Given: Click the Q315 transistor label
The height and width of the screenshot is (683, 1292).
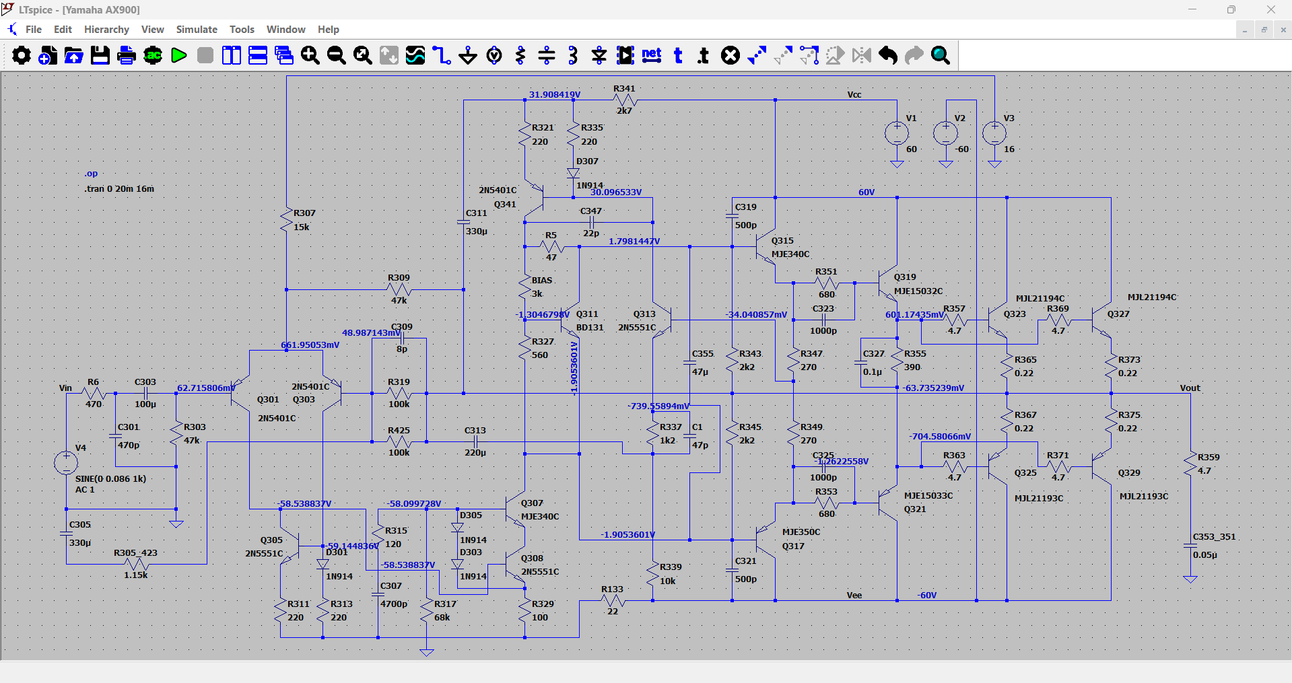Looking at the screenshot, I should click(782, 241).
